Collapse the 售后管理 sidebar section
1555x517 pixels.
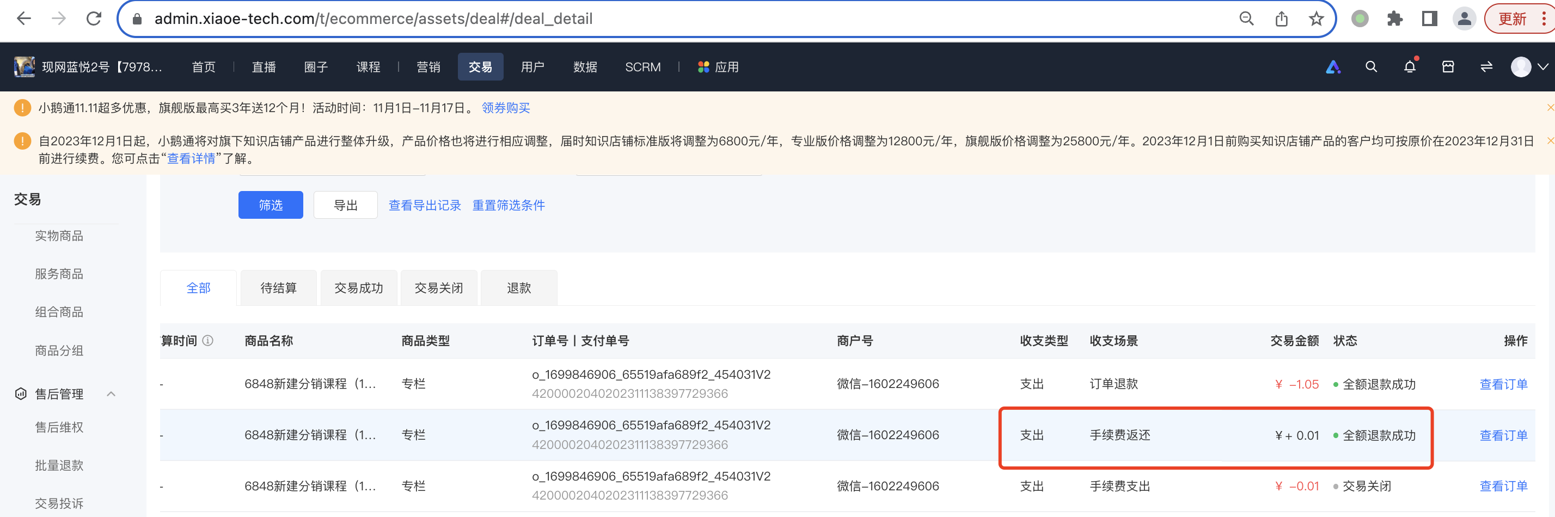point(111,394)
